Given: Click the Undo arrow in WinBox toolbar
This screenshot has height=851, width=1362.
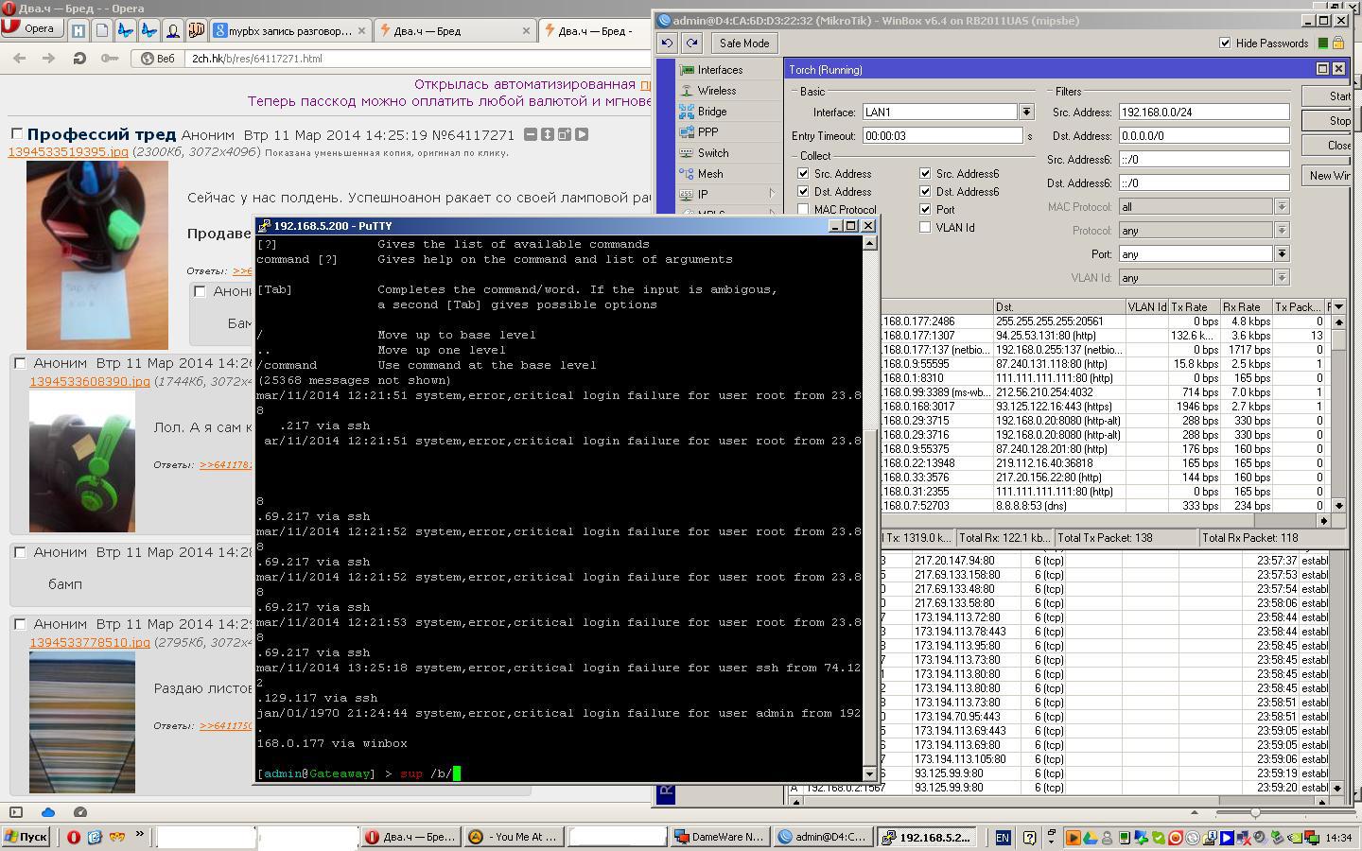Looking at the screenshot, I should click(x=667, y=43).
